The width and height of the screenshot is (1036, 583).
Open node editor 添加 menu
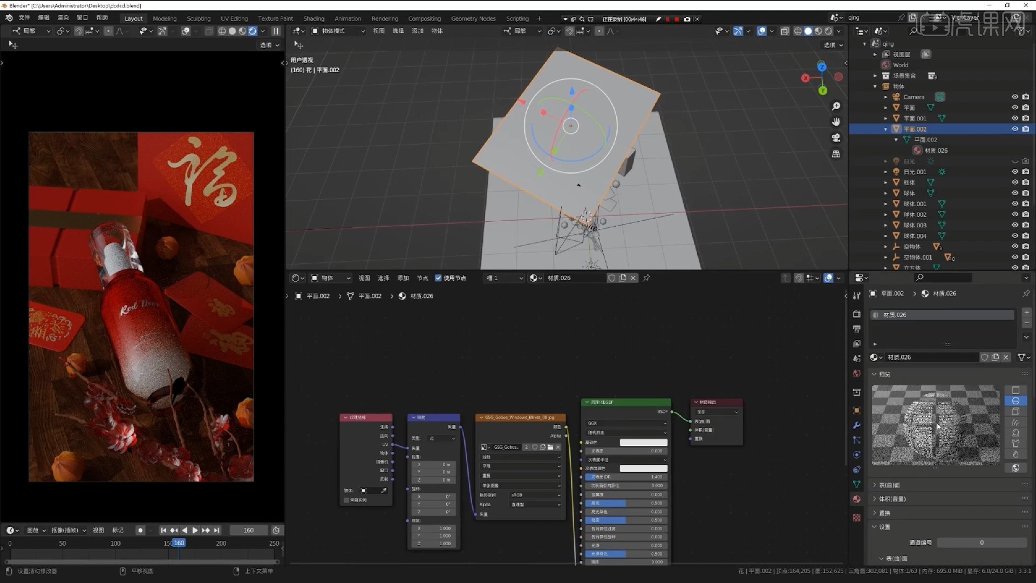pos(403,278)
